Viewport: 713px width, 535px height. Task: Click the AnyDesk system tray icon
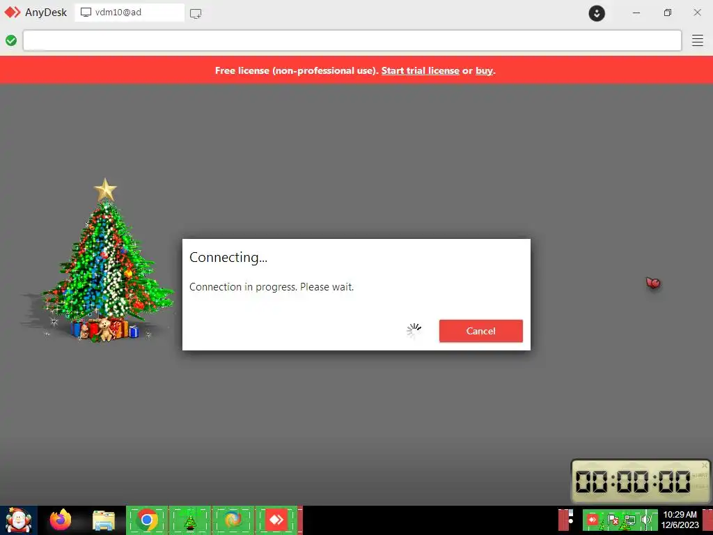pos(592,520)
